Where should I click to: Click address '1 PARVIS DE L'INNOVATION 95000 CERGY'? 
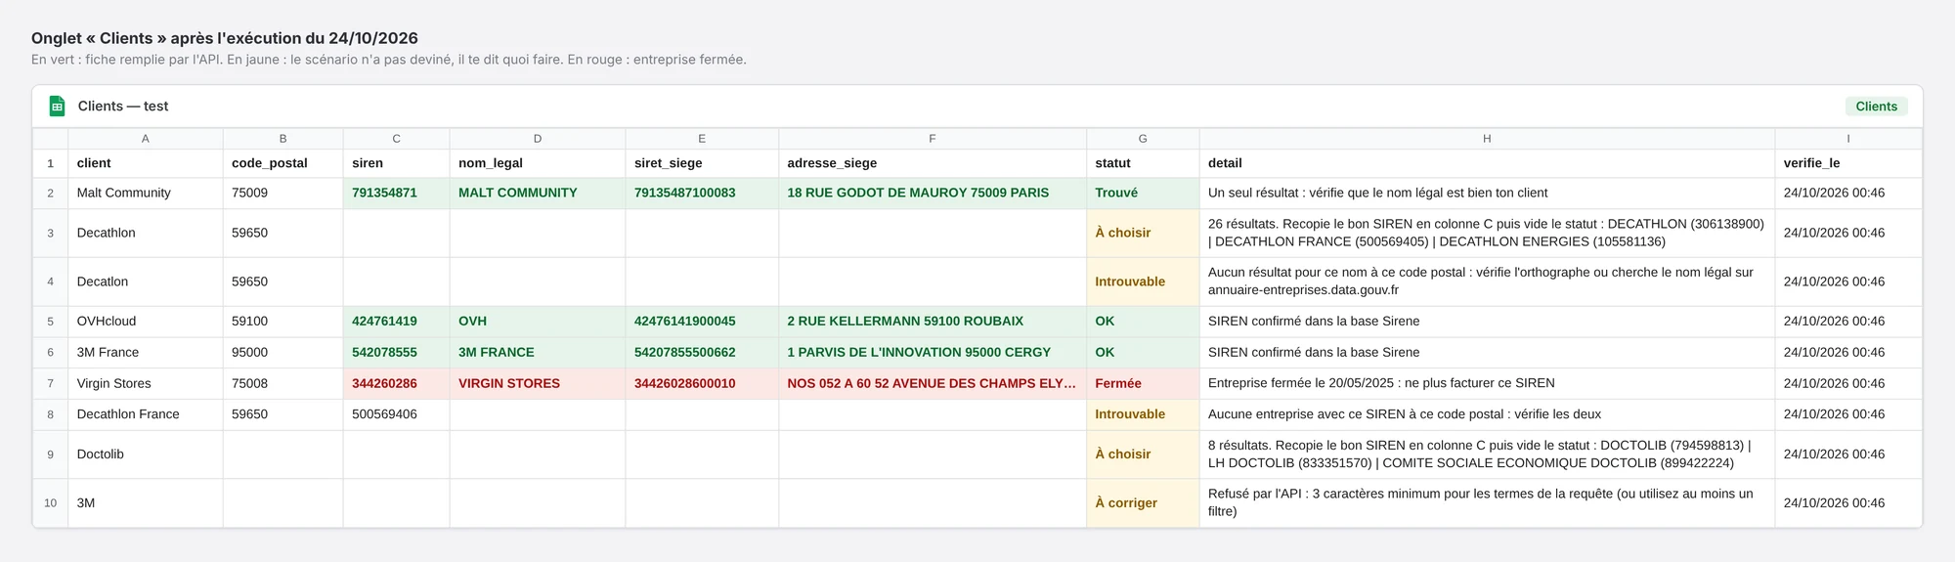932,352
